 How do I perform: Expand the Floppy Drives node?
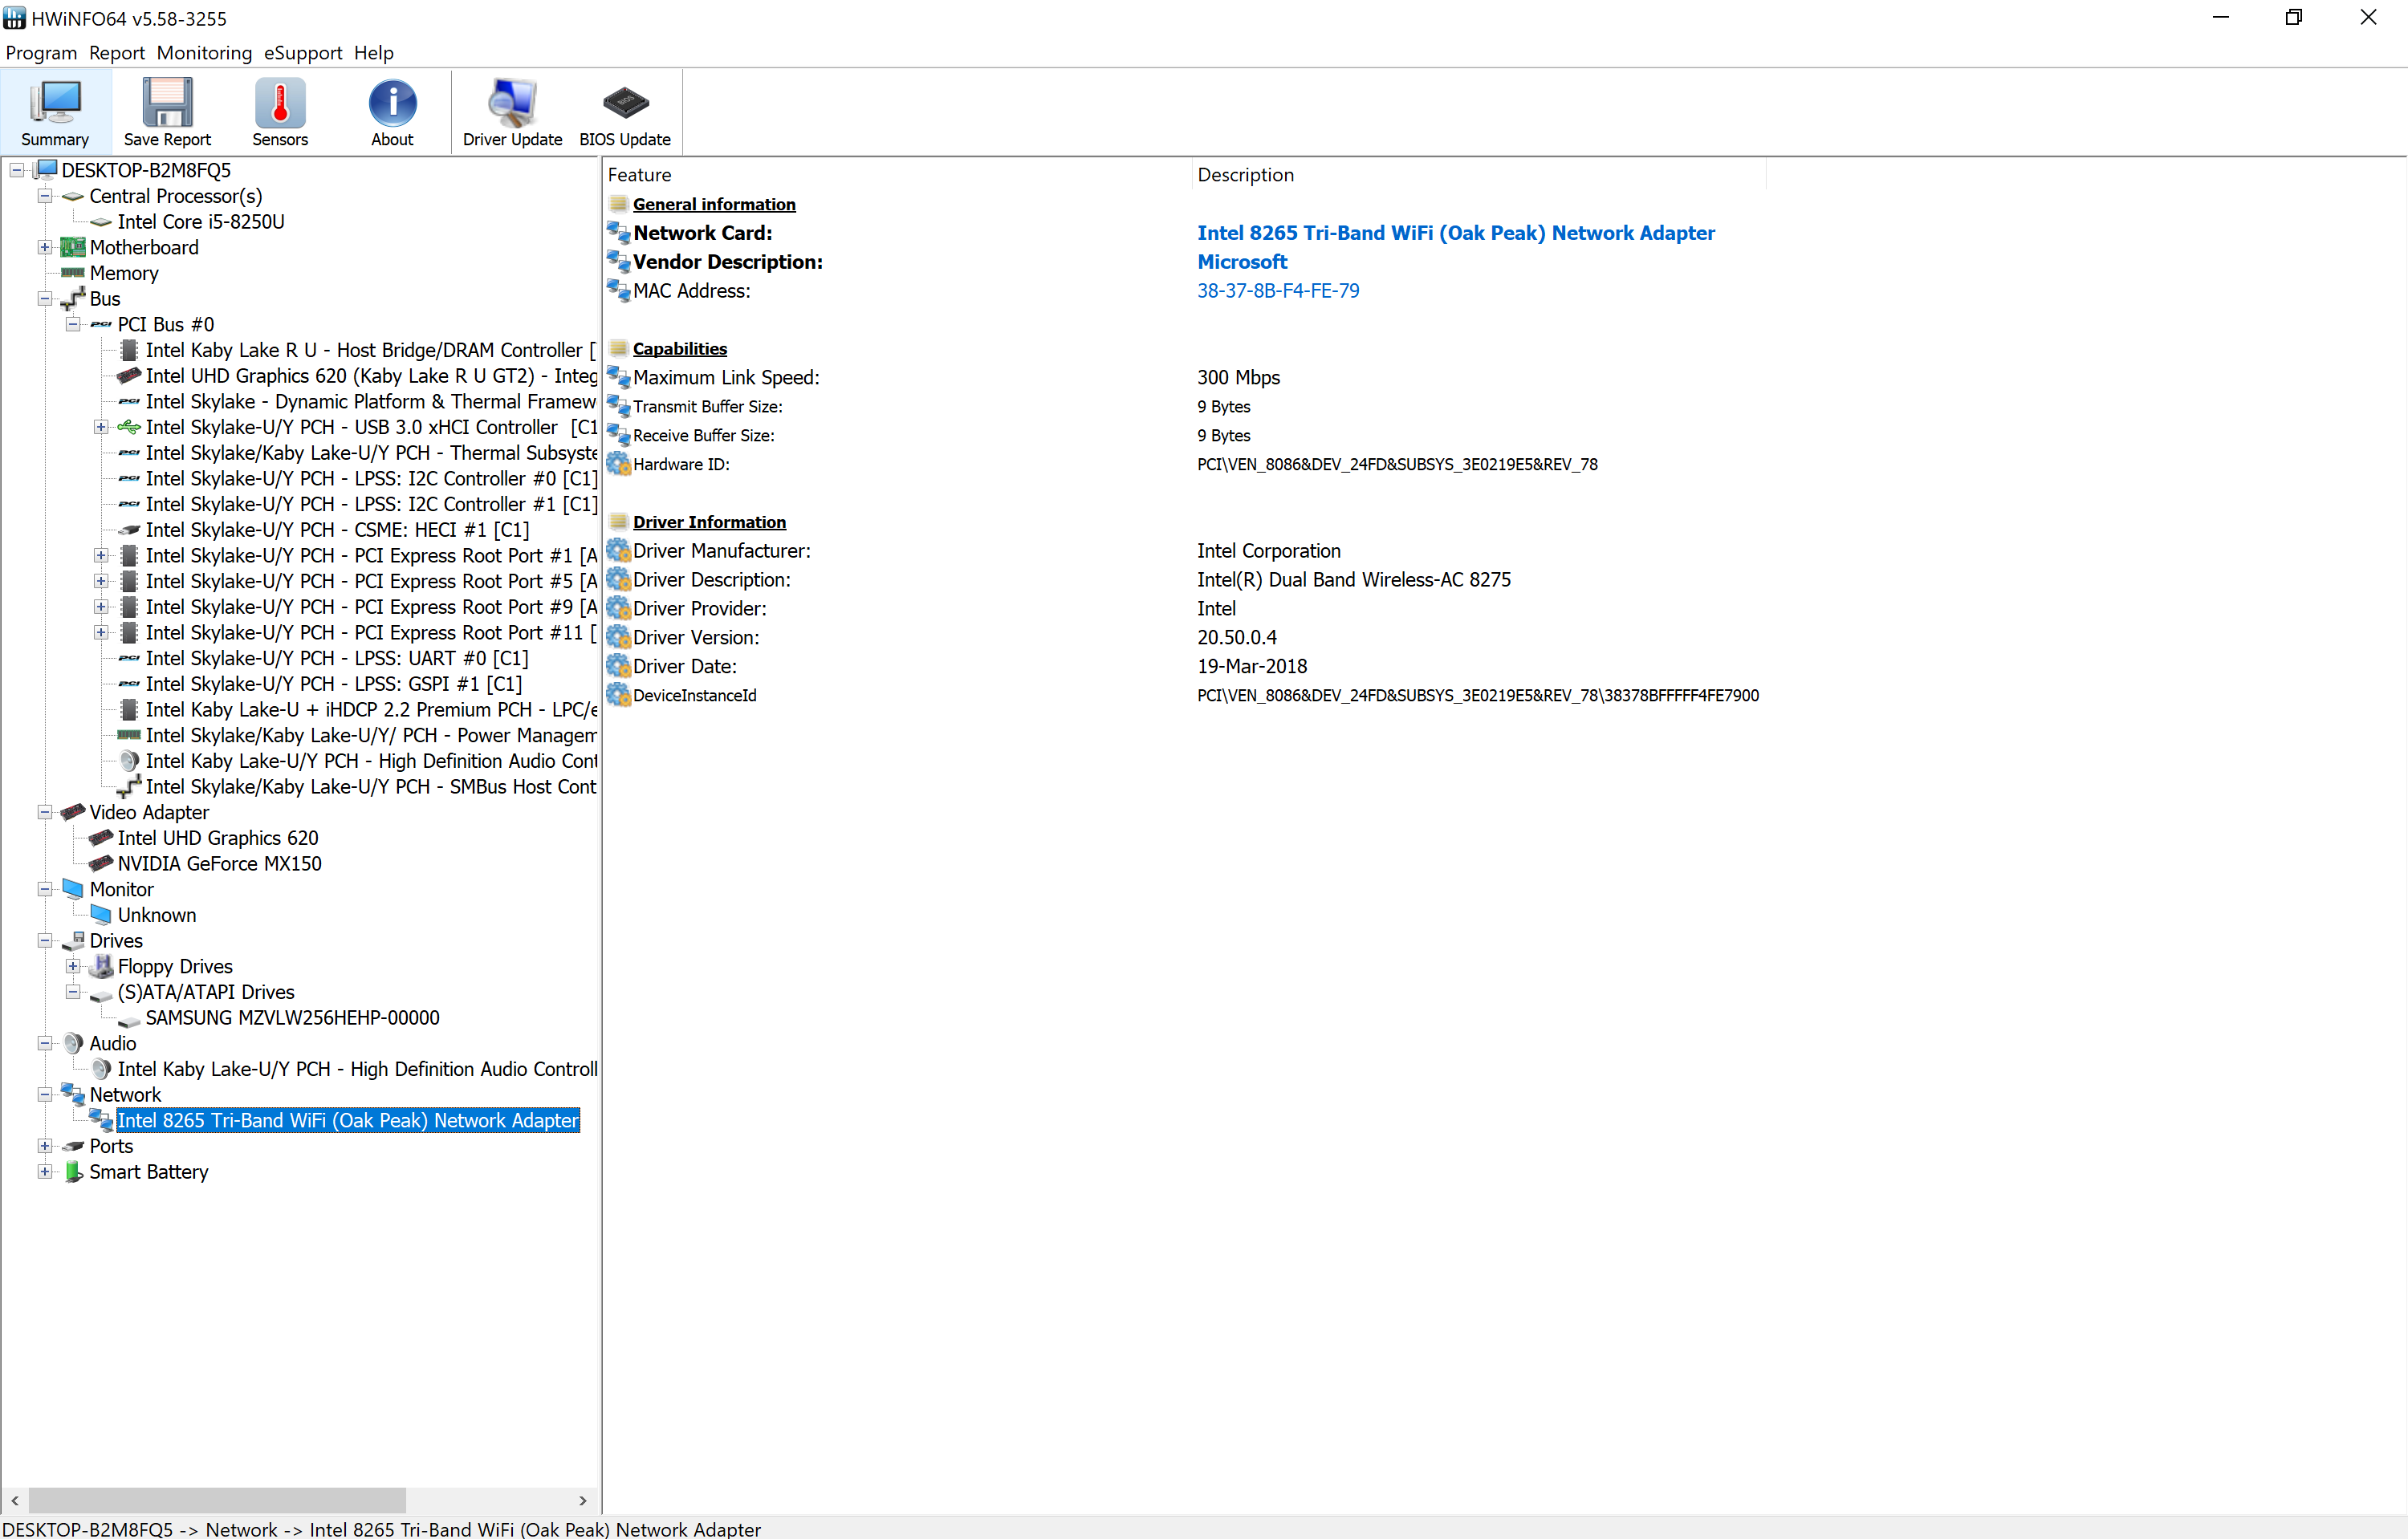73,966
